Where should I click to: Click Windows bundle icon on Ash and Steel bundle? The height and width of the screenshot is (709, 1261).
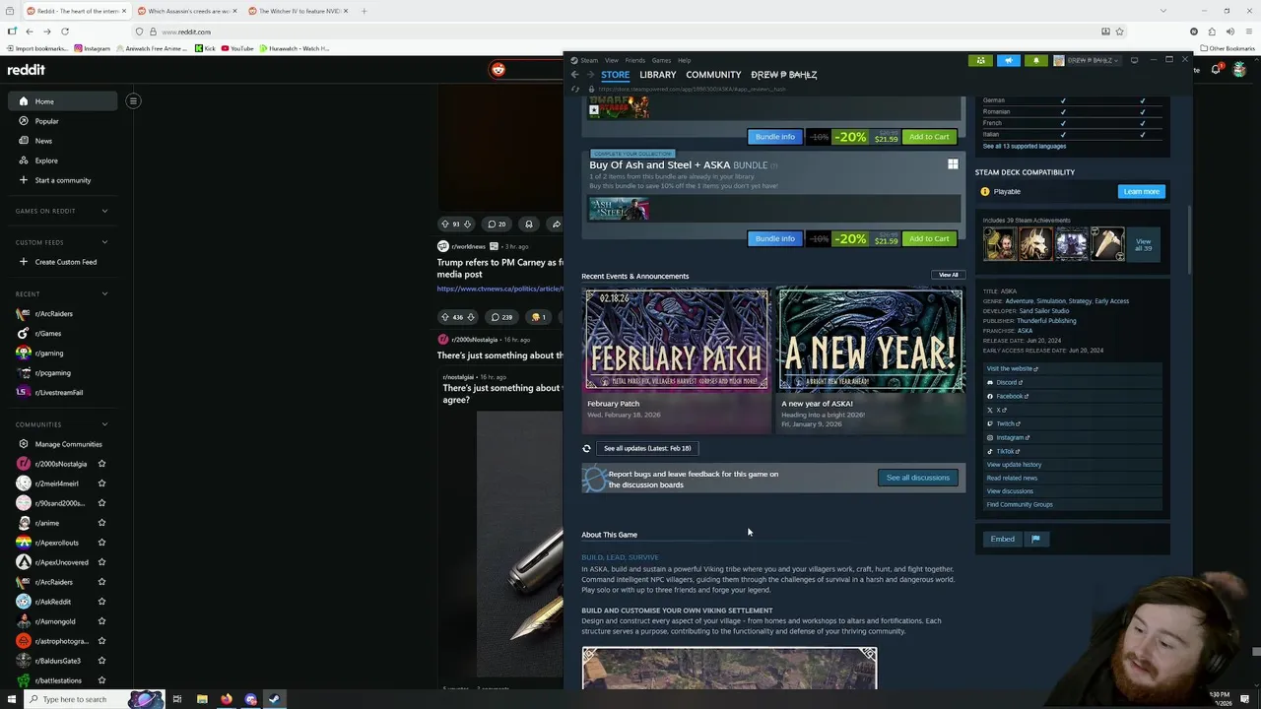point(953,164)
